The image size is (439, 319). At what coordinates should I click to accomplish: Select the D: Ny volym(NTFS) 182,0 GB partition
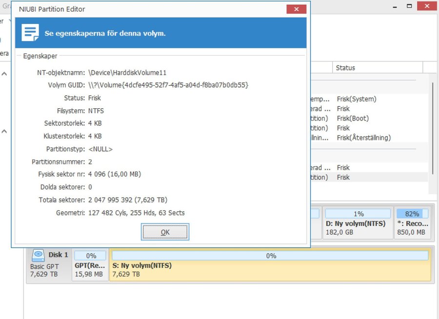[358, 223]
